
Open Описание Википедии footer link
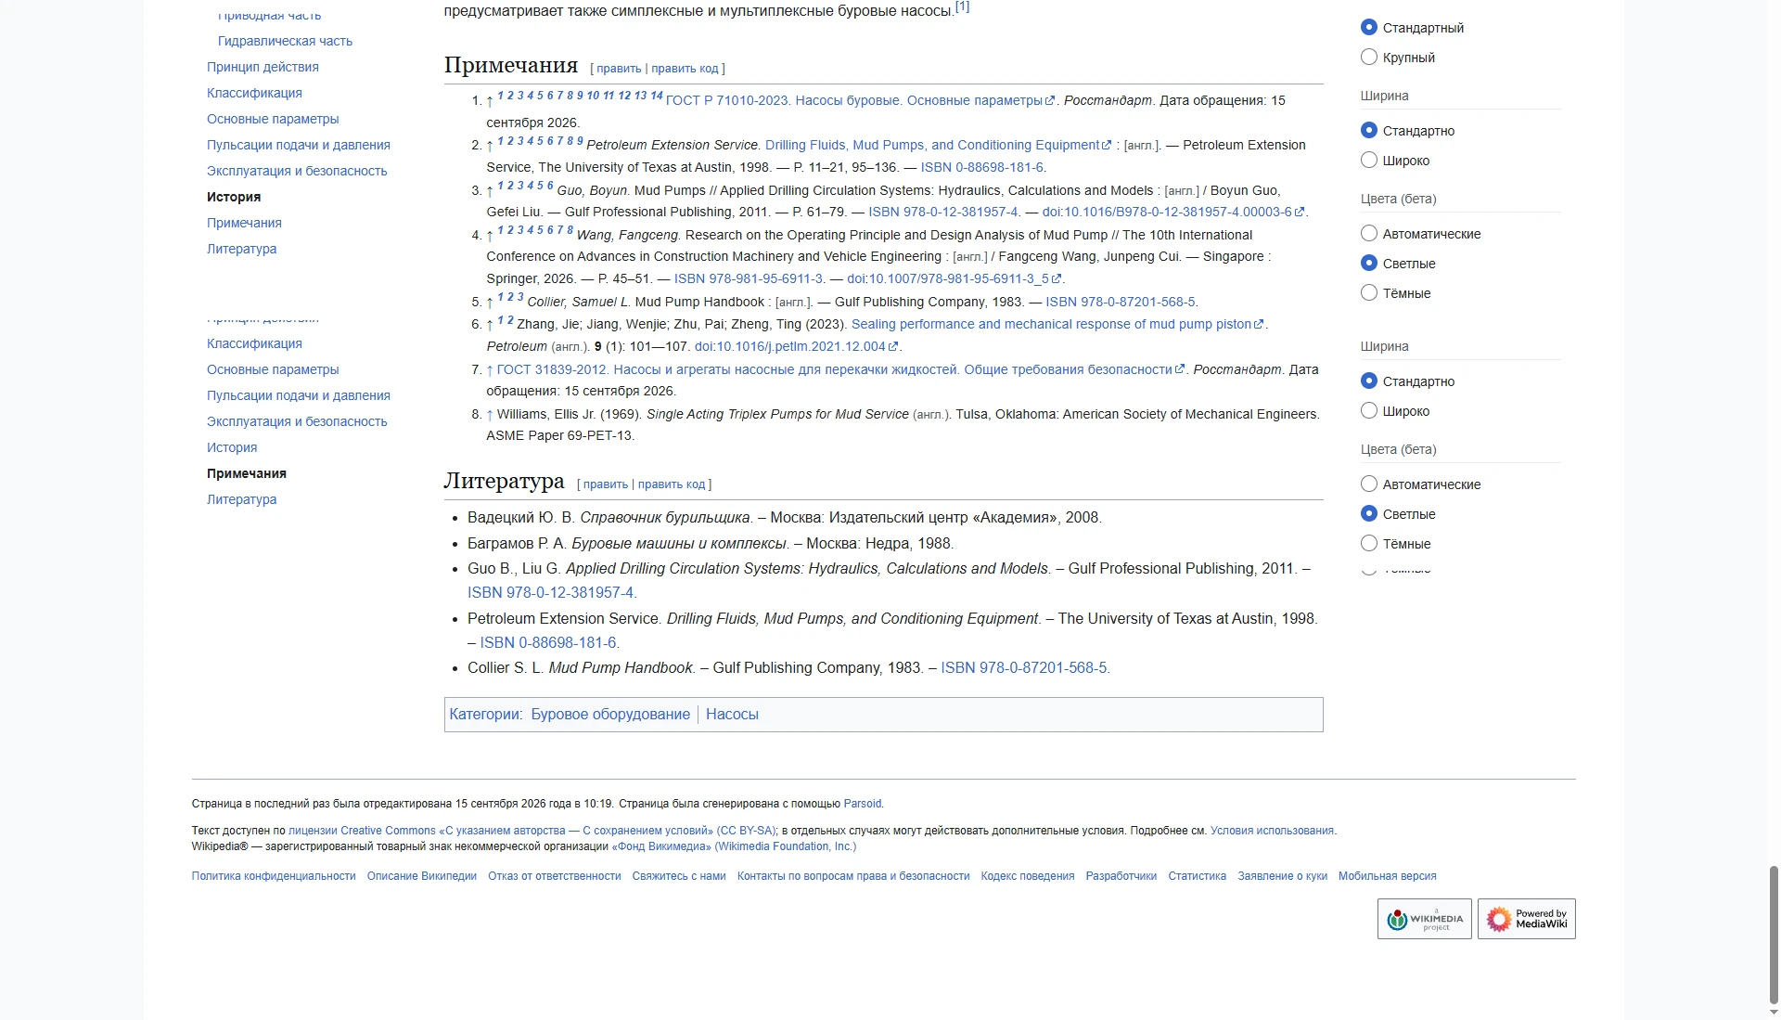coord(422,876)
